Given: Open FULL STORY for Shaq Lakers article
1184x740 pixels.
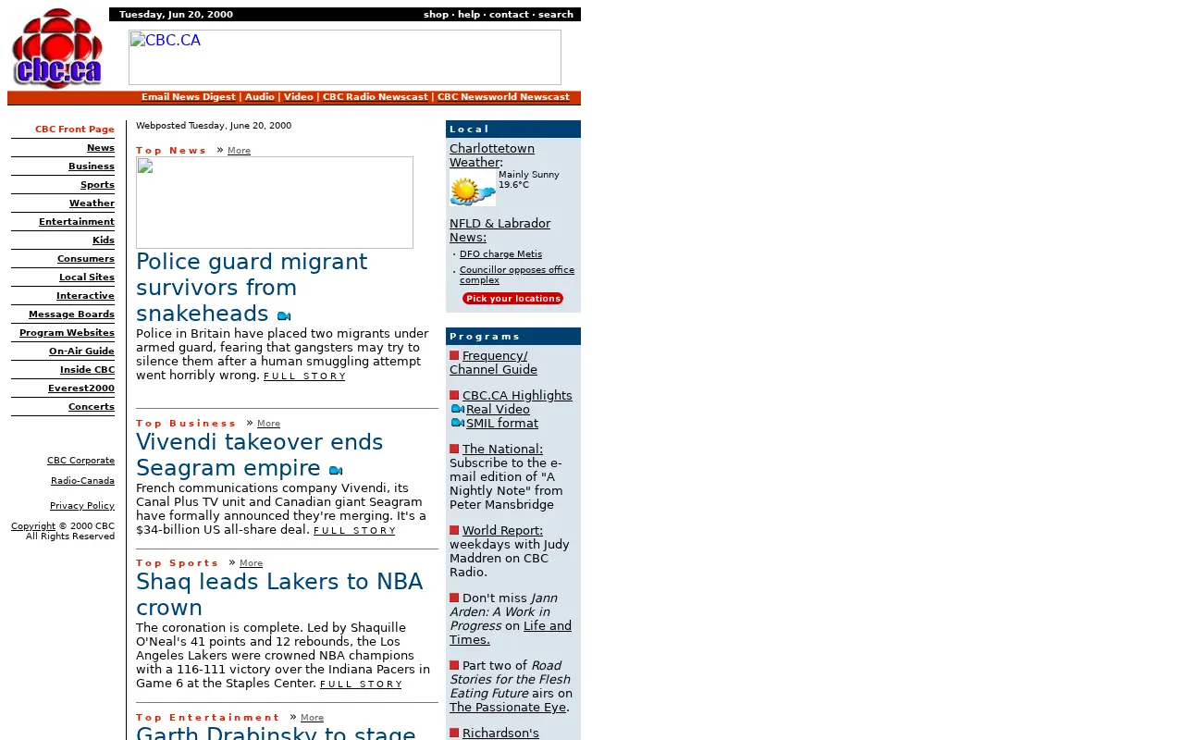Looking at the screenshot, I should click(361, 684).
